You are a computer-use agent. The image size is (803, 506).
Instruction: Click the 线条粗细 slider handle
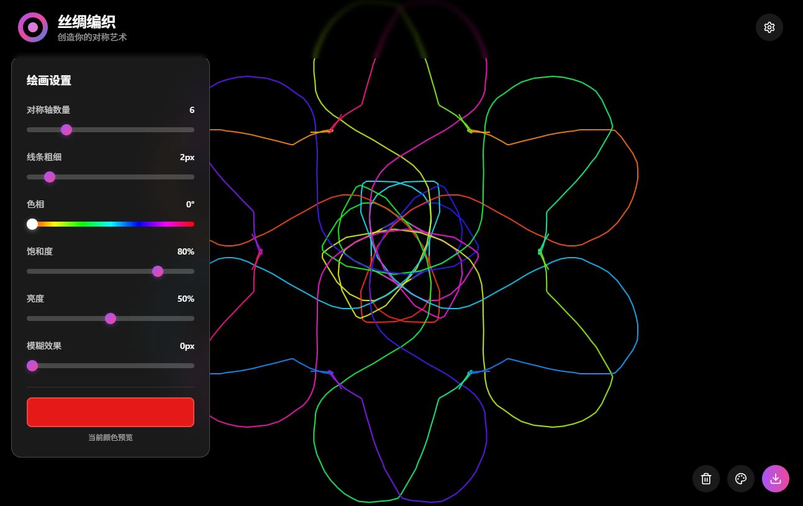coord(50,177)
